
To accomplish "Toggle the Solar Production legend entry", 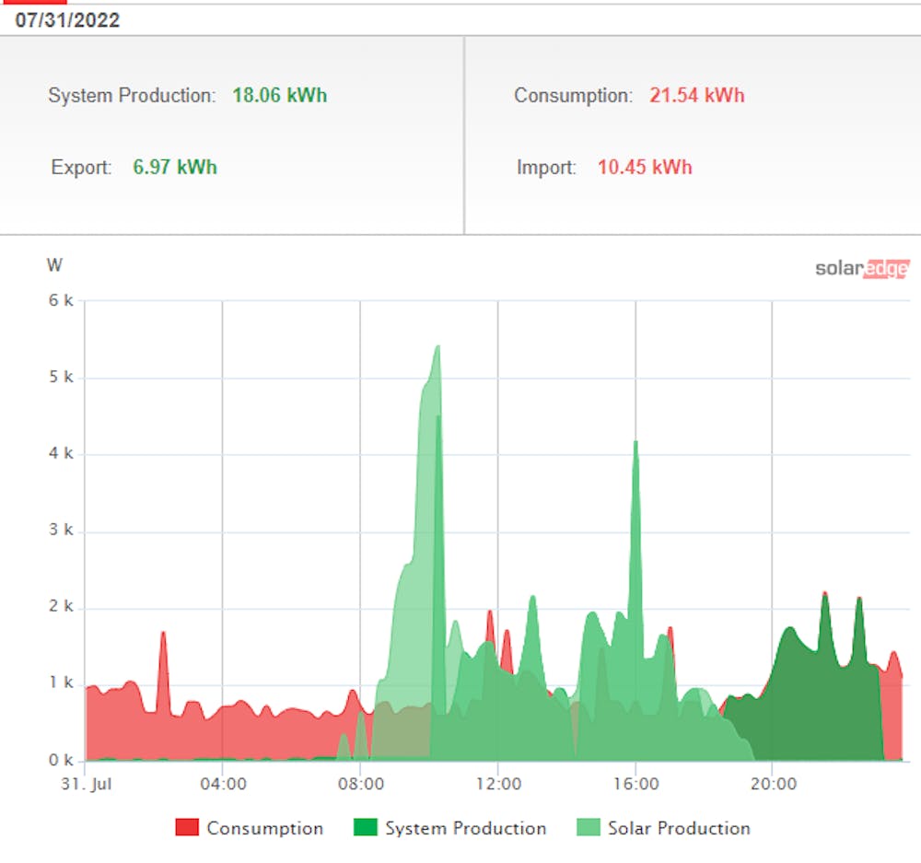I will point(663,828).
